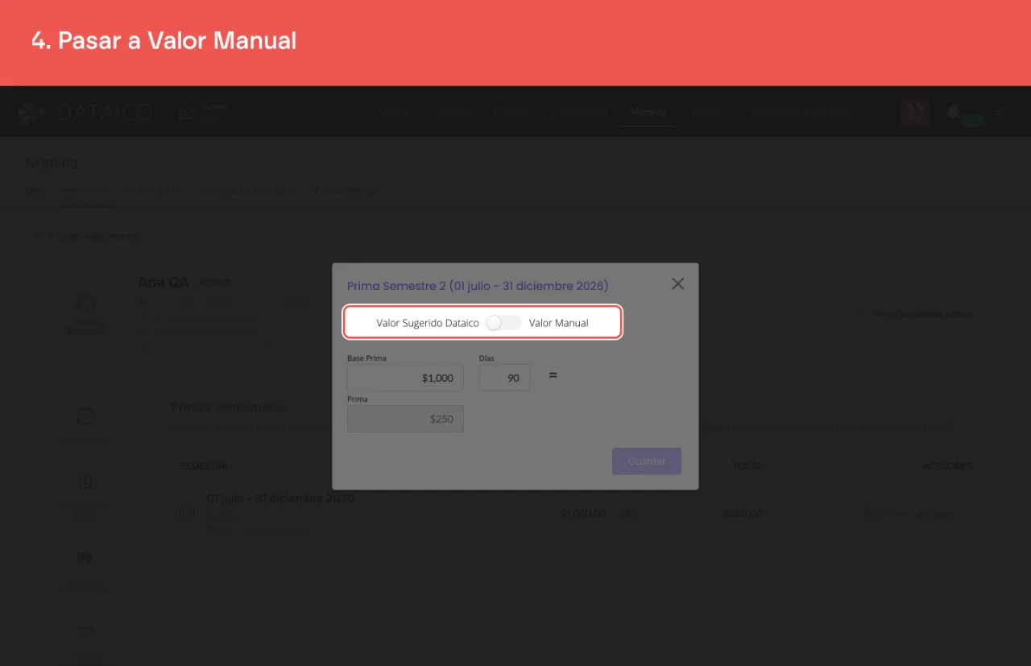The image size is (1031, 666).
Task: Click the DATAICO logo in header
Action: click(85, 113)
